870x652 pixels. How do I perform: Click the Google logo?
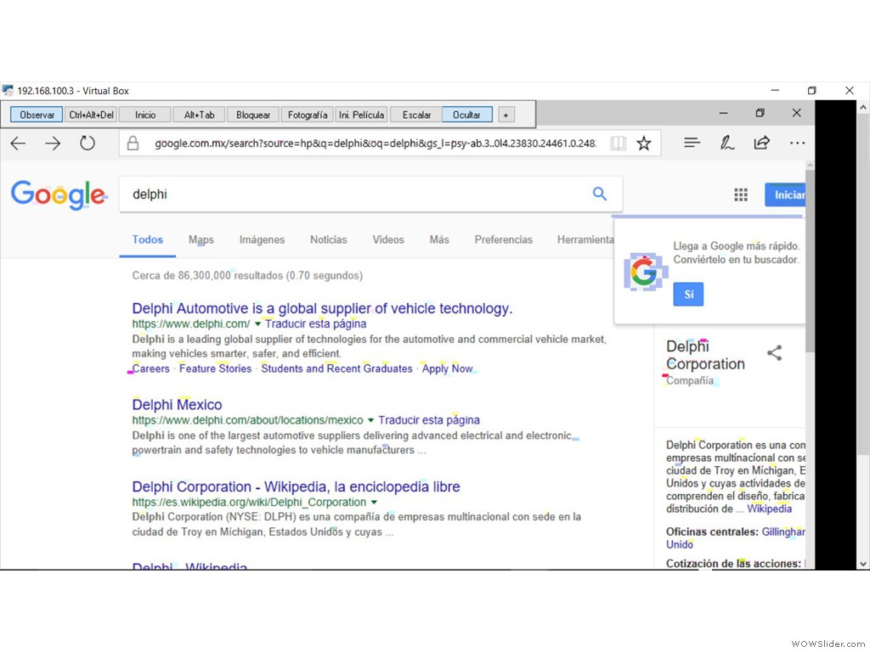click(59, 194)
